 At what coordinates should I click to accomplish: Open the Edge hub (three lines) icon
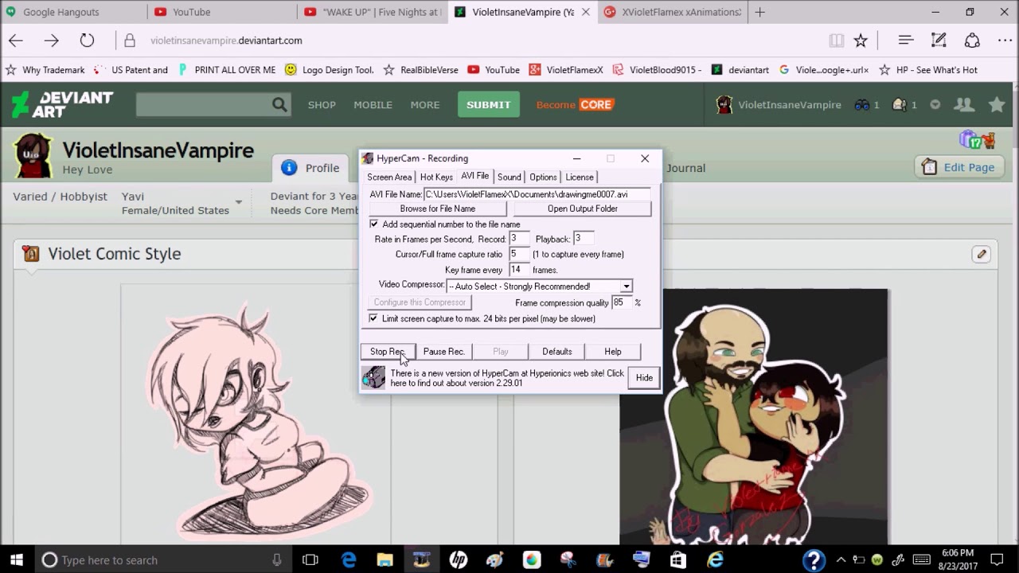(905, 41)
